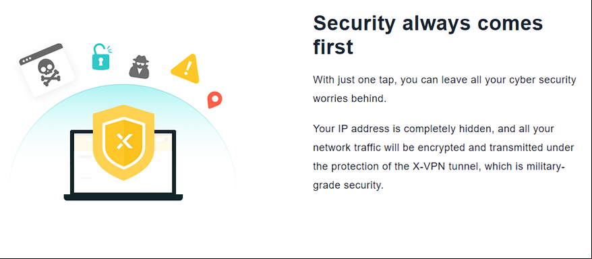Click the exclamation mark inside warning triangle
Viewport: 592px width, 259px height.
point(187,69)
